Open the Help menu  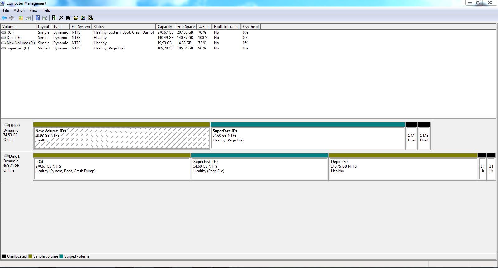[46, 10]
